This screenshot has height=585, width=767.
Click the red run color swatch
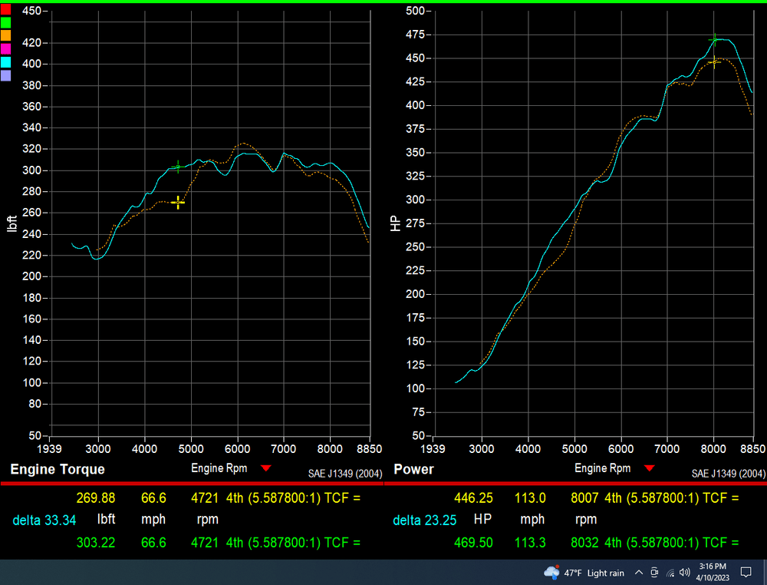5,10
